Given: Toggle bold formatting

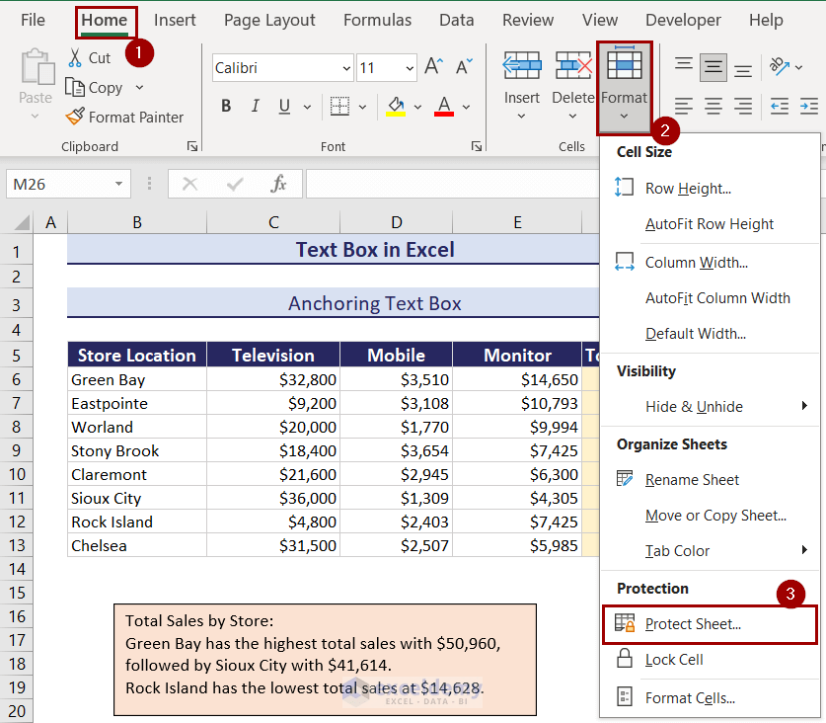Looking at the screenshot, I should coord(225,106).
